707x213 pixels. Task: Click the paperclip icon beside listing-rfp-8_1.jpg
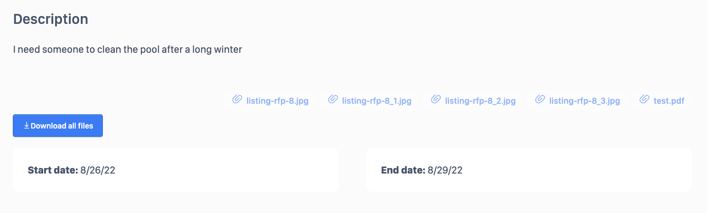[x=333, y=99]
